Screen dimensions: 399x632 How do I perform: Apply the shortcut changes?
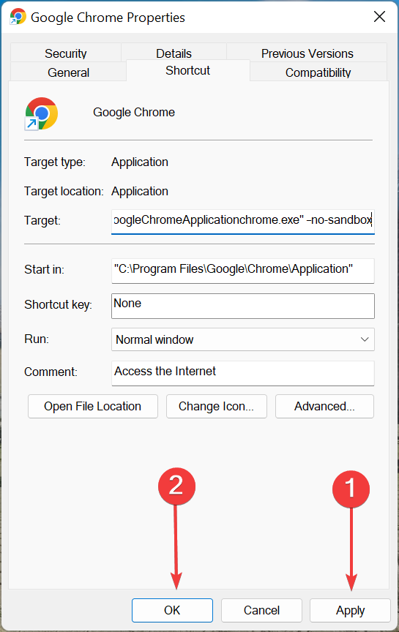click(x=350, y=610)
